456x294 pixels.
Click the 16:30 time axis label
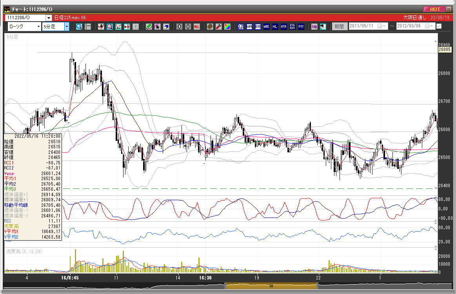tap(205, 278)
